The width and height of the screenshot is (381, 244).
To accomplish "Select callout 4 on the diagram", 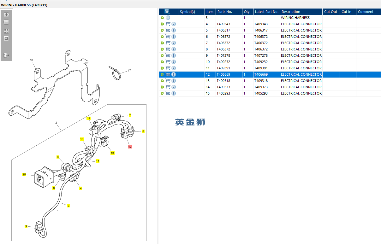I will [x=81, y=189].
